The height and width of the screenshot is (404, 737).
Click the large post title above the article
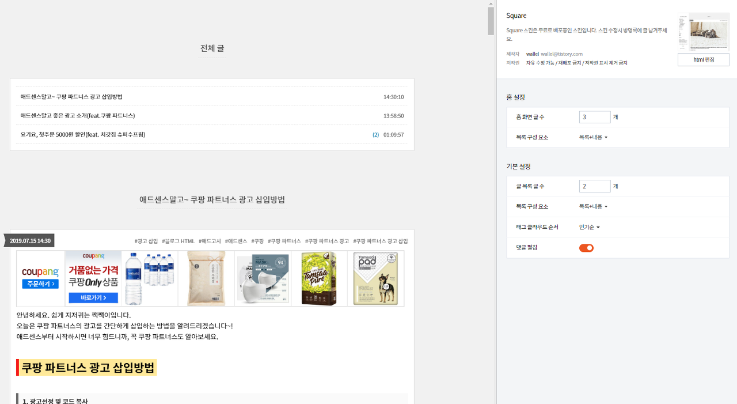[212, 199]
